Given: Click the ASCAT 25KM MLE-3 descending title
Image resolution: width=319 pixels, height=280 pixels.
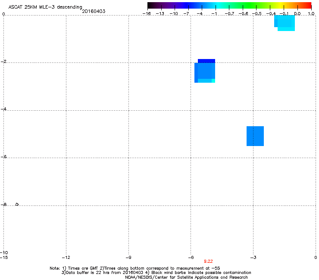Looking at the screenshot, I should pos(45,7).
